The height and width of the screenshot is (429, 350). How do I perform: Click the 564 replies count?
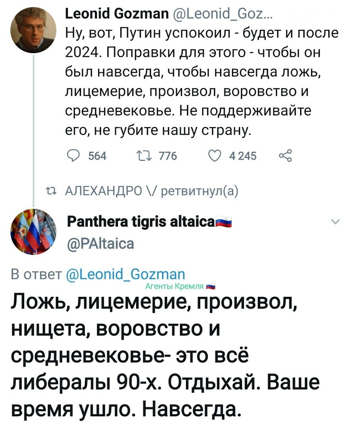(98, 156)
